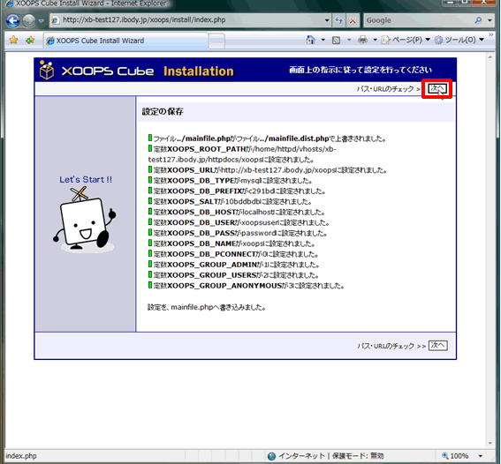Viewport: 501px width, 464px height.
Task: Click the Print icon
Action: click(362, 41)
